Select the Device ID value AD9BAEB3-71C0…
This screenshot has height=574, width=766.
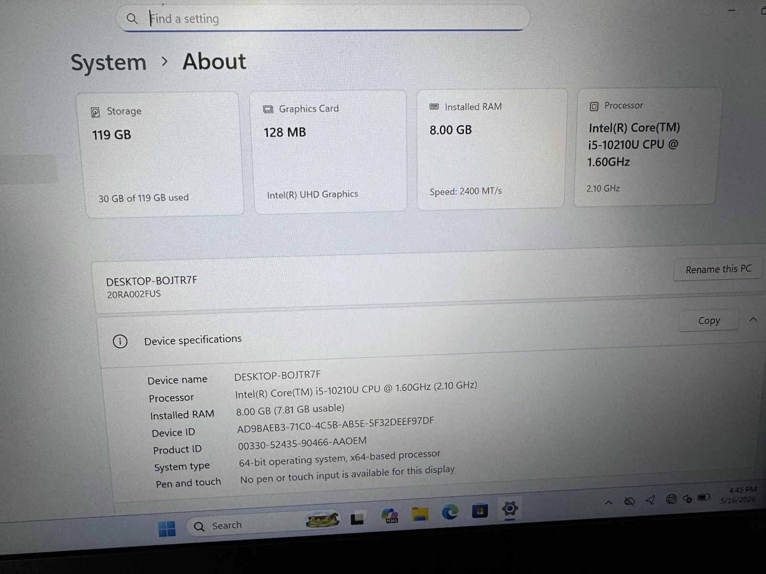click(x=336, y=425)
